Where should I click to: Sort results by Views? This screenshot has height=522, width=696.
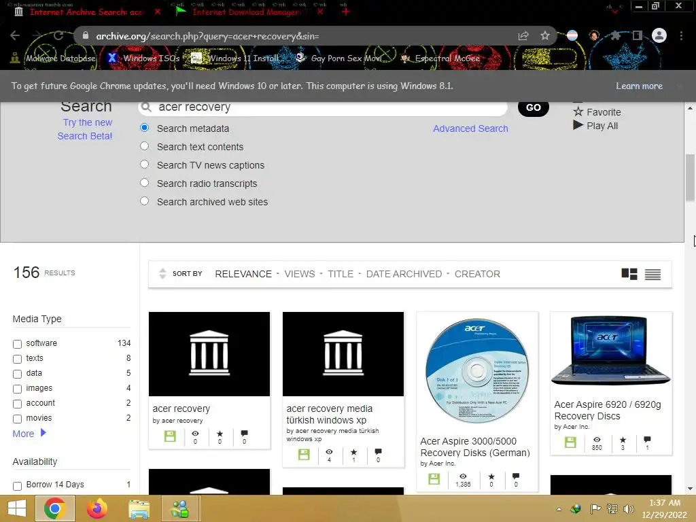300,274
